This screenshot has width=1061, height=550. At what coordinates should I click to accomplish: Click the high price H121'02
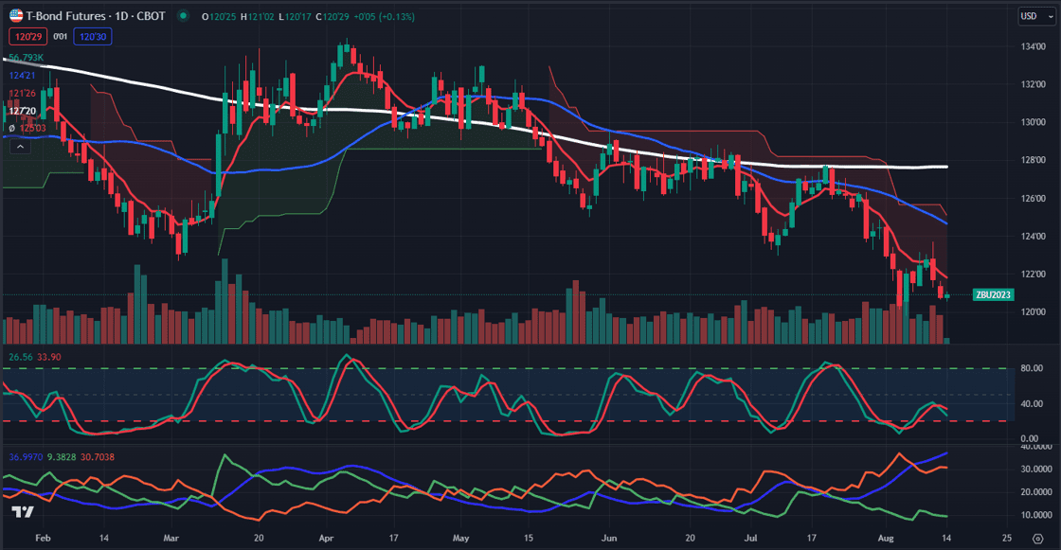coord(257,16)
